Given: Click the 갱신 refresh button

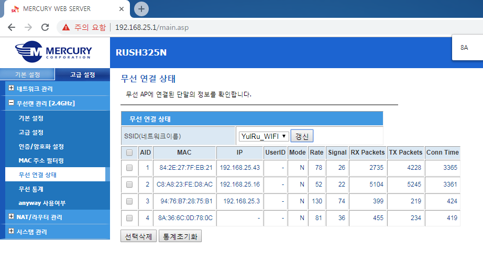Looking at the screenshot, I should pyautogui.click(x=302, y=136).
